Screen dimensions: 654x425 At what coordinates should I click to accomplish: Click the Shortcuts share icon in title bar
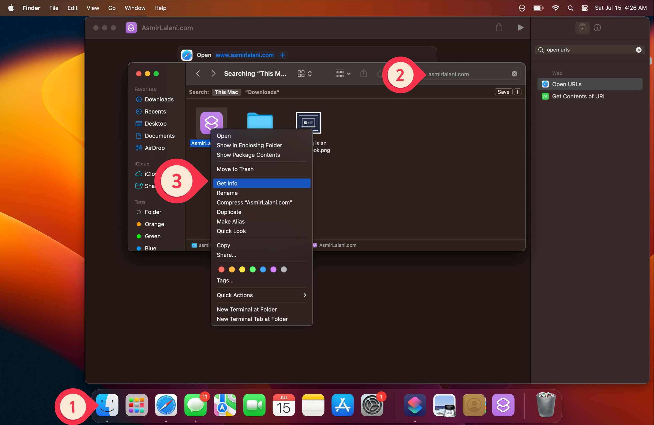499,27
